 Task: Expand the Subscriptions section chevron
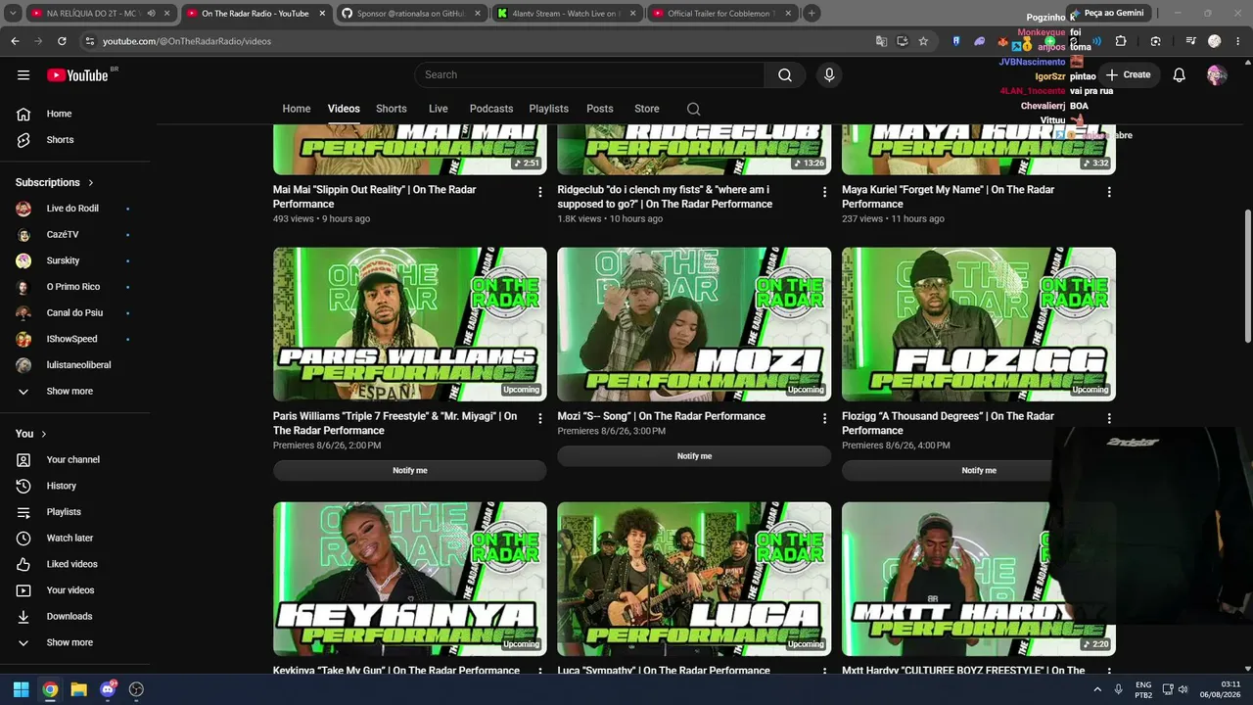coord(91,183)
